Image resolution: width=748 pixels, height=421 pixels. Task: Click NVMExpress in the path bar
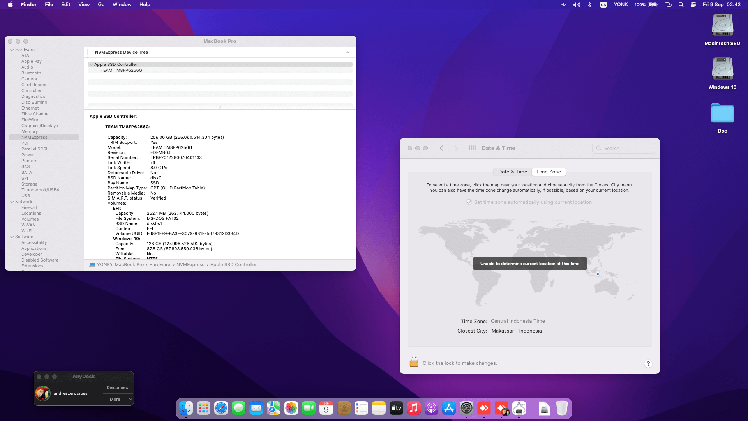click(x=190, y=265)
